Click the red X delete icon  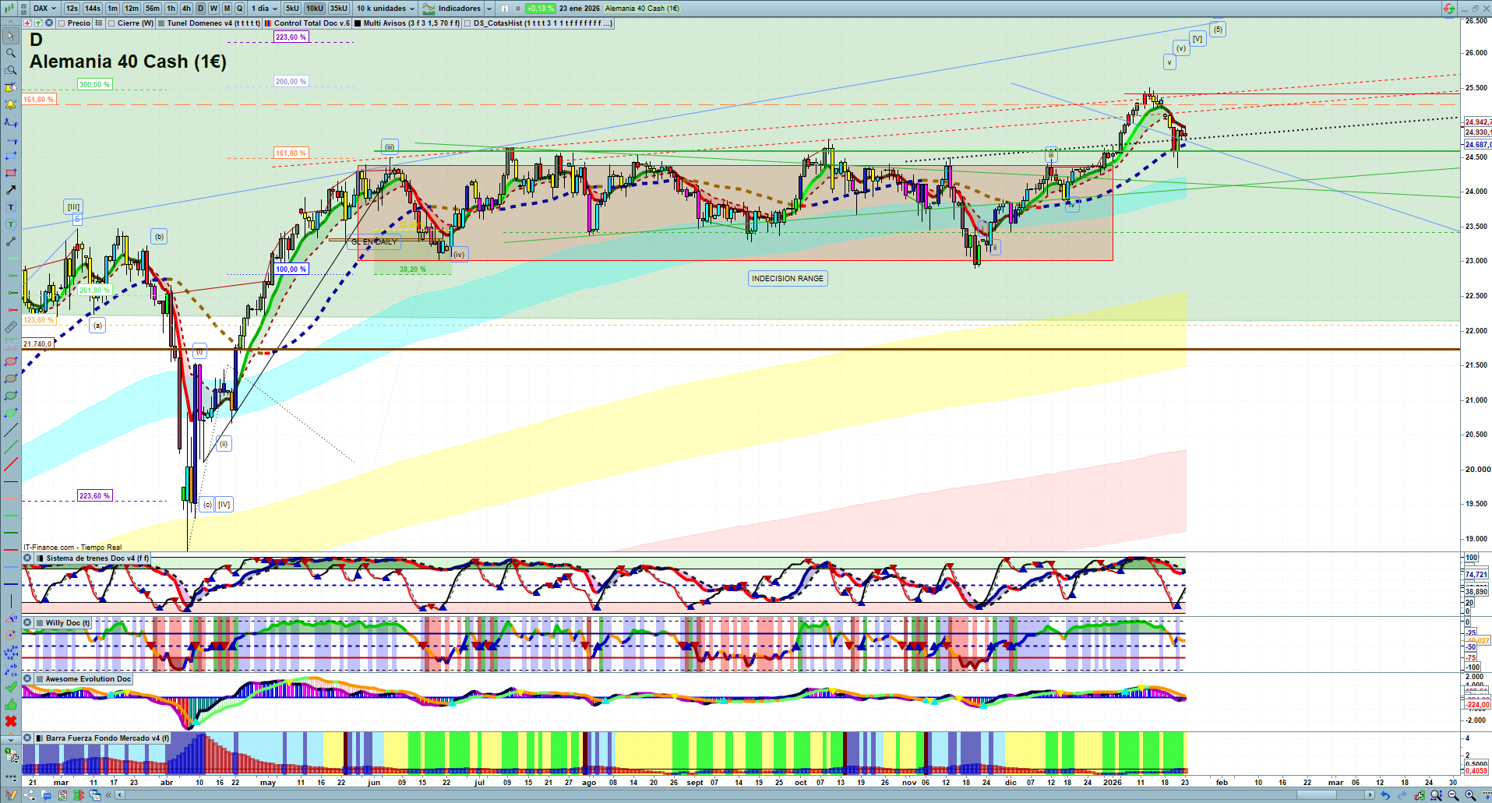tap(11, 721)
